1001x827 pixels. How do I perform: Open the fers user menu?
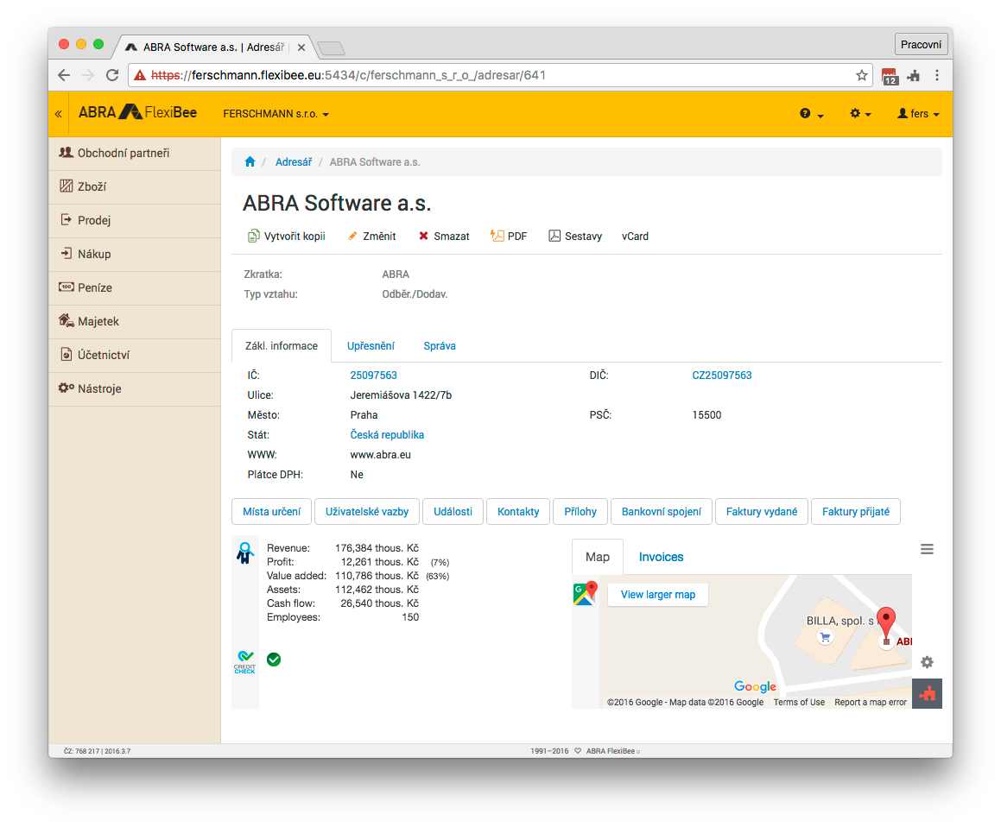point(918,114)
